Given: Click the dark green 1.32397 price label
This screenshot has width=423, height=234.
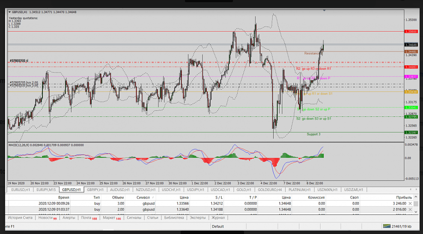Looking at the screenshot, I should (412, 133).
